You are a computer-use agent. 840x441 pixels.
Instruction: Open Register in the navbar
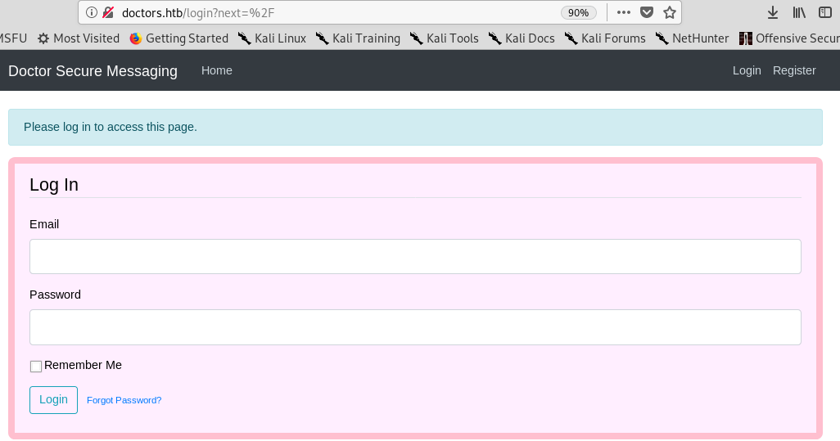tap(794, 70)
